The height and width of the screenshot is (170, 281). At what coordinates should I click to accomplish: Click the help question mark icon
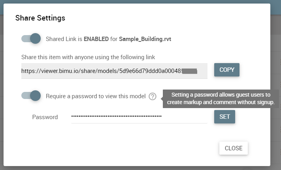tap(152, 96)
